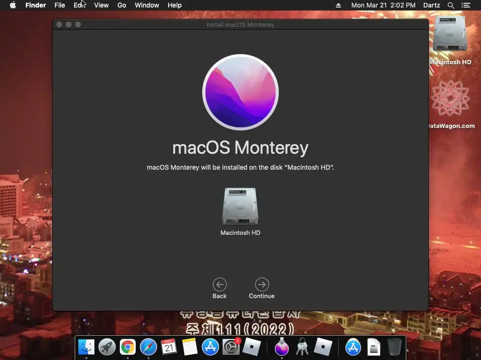Open the Roblox icon beside System Preferences
The image size is (481, 360).
click(252, 347)
